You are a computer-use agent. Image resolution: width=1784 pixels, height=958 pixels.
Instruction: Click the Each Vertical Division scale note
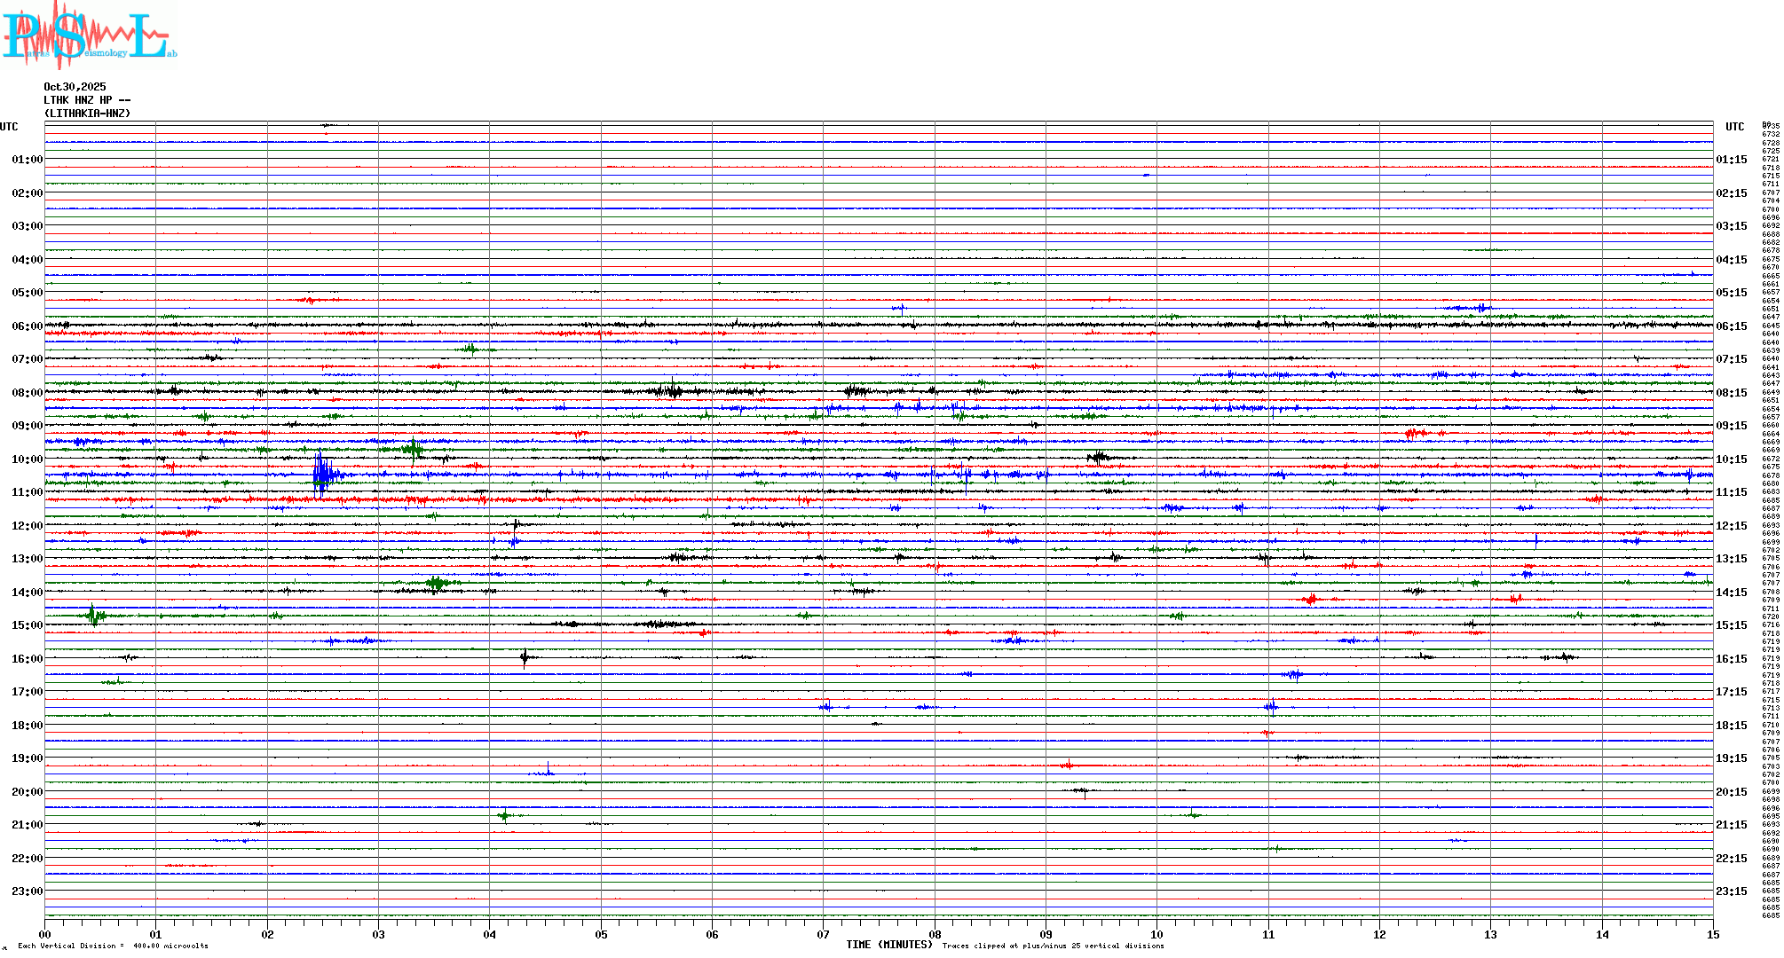point(113,946)
